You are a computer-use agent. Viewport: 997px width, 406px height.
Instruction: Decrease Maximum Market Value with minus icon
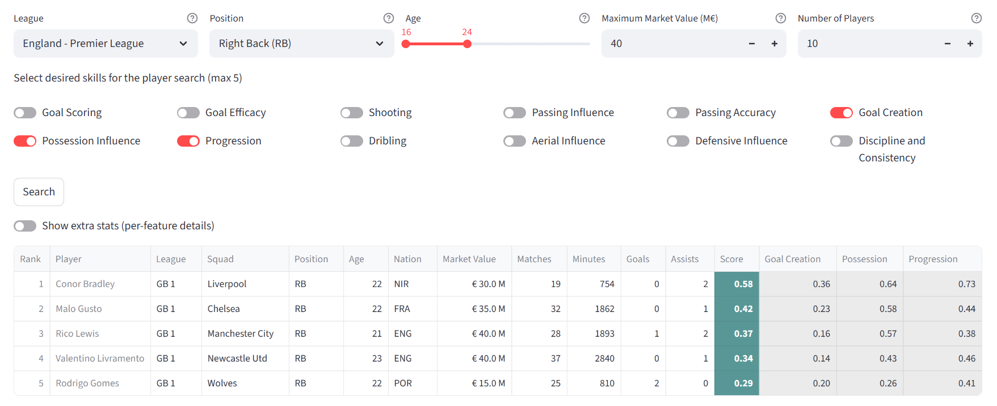[x=751, y=44]
